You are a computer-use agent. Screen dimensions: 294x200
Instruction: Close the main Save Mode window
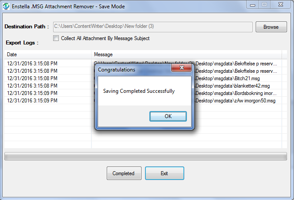[x=280, y=5]
